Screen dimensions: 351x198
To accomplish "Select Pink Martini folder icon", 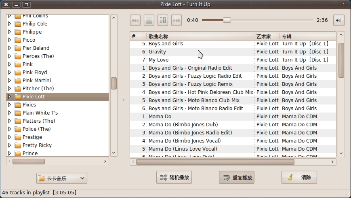I will point(18,80).
